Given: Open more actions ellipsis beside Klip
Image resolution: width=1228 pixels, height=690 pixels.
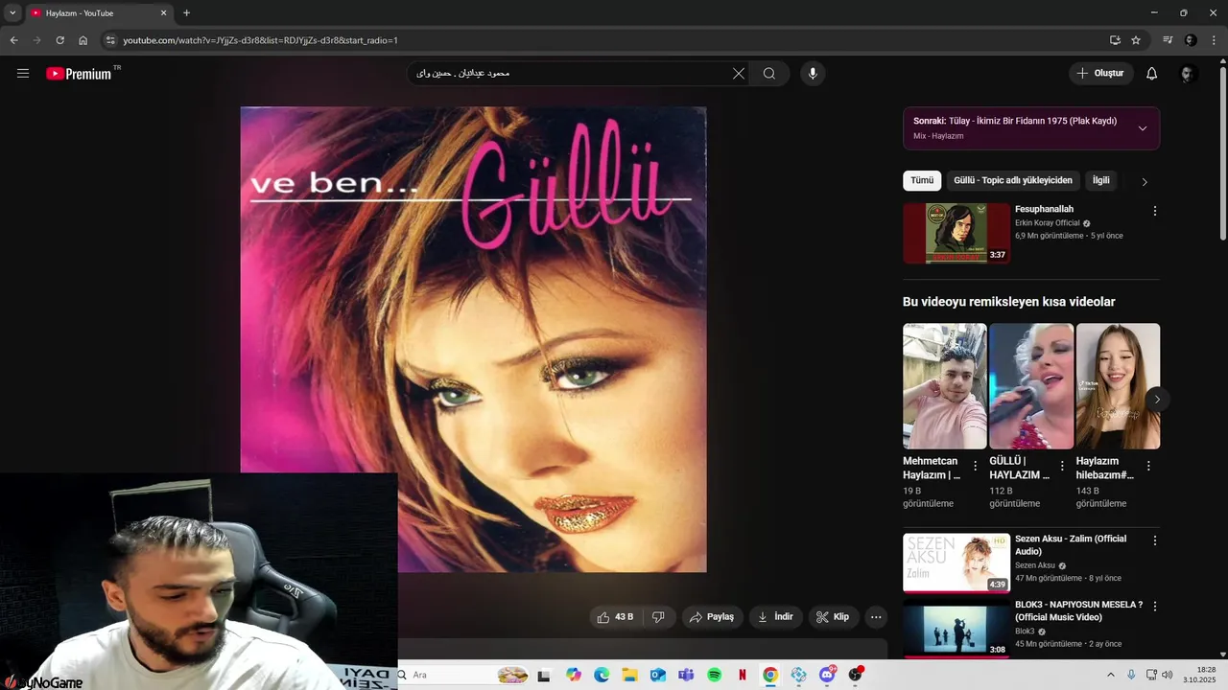Looking at the screenshot, I should pos(875,617).
